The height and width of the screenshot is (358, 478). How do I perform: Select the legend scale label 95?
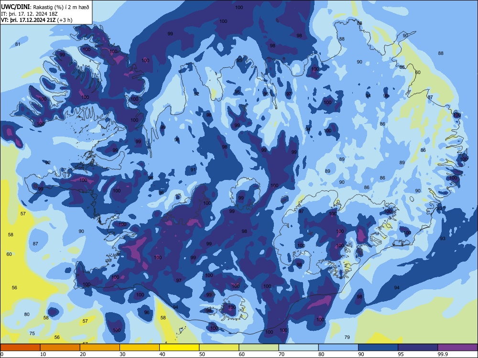(401, 354)
